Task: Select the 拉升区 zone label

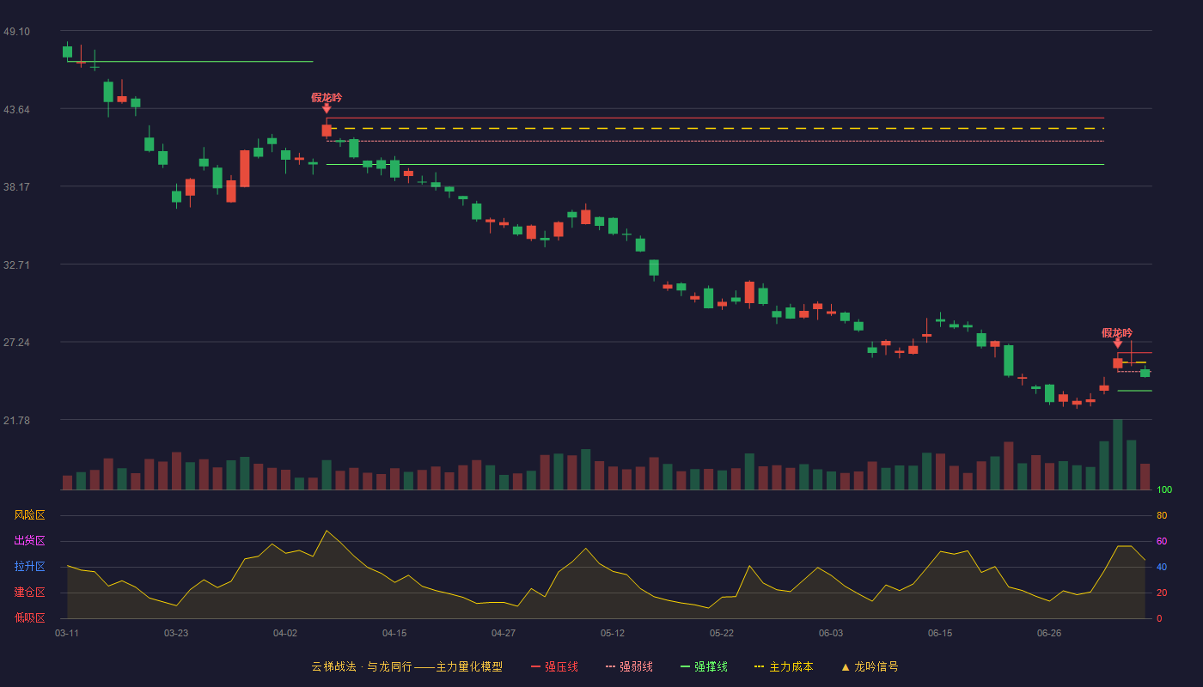Action: pos(29,567)
